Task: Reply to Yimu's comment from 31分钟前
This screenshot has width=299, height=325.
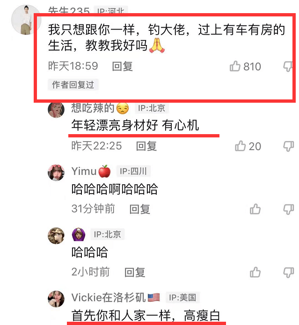Action: [139, 209]
